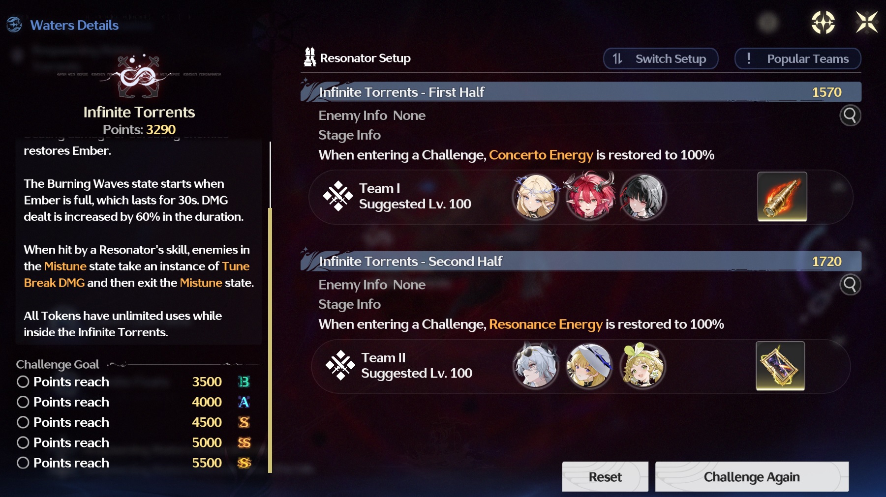Select the Points reach 5500 goal circle
The image size is (886, 497).
tap(23, 463)
